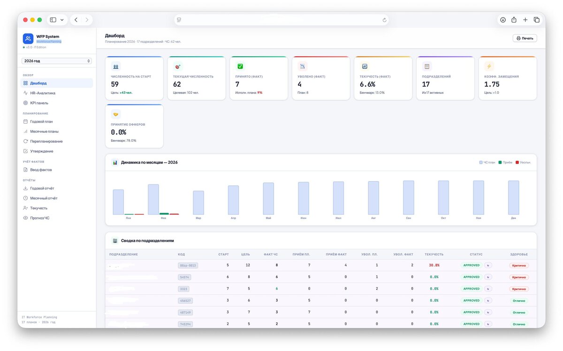
Task: Toggle the browser sidebar icon
Action: point(53,20)
